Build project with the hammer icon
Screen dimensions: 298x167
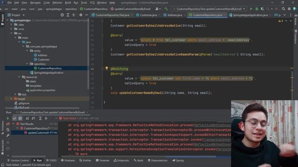[x=166, y=9]
